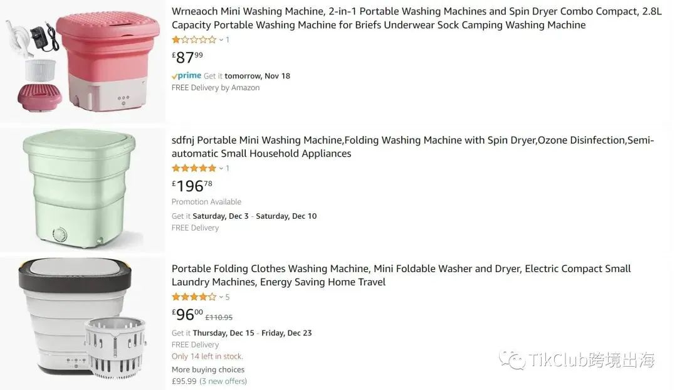Click the five-star rating of the sdfnj item
677x390 pixels.
(x=194, y=168)
